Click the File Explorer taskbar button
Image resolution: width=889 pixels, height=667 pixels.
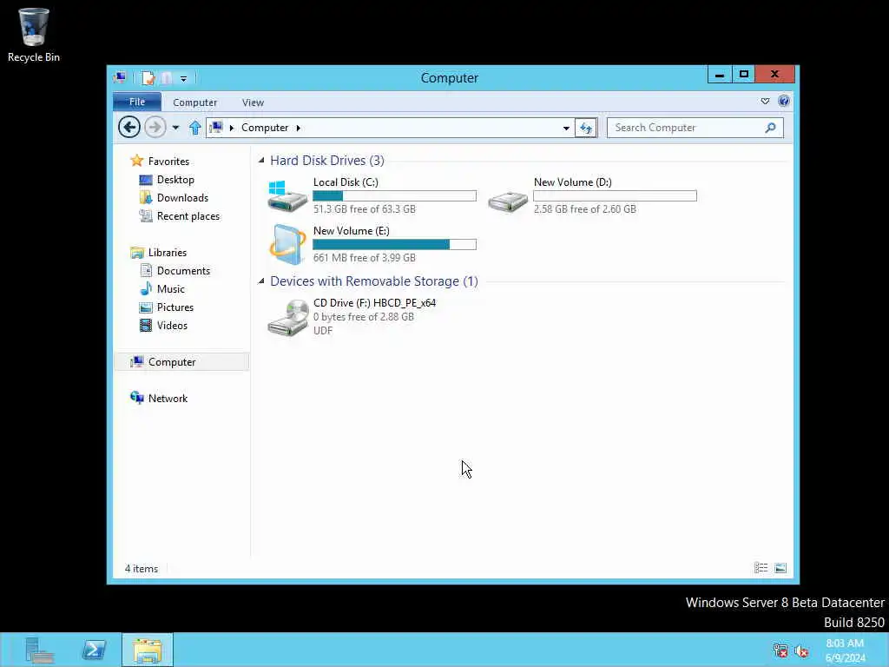click(x=148, y=650)
